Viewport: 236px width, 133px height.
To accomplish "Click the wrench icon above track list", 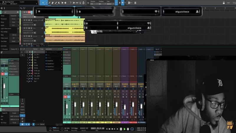I will [21, 8].
